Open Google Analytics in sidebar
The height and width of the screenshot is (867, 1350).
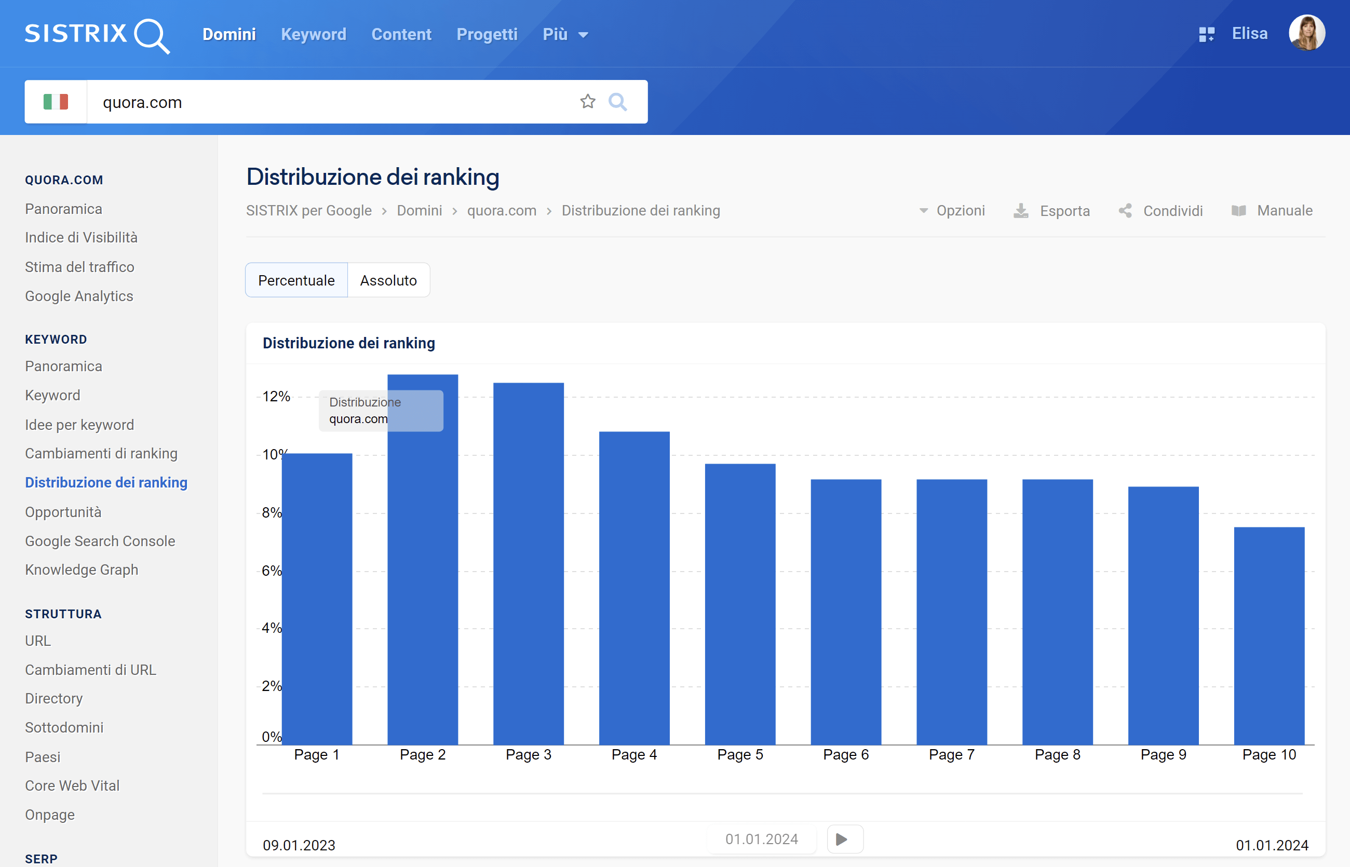[79, 296]
